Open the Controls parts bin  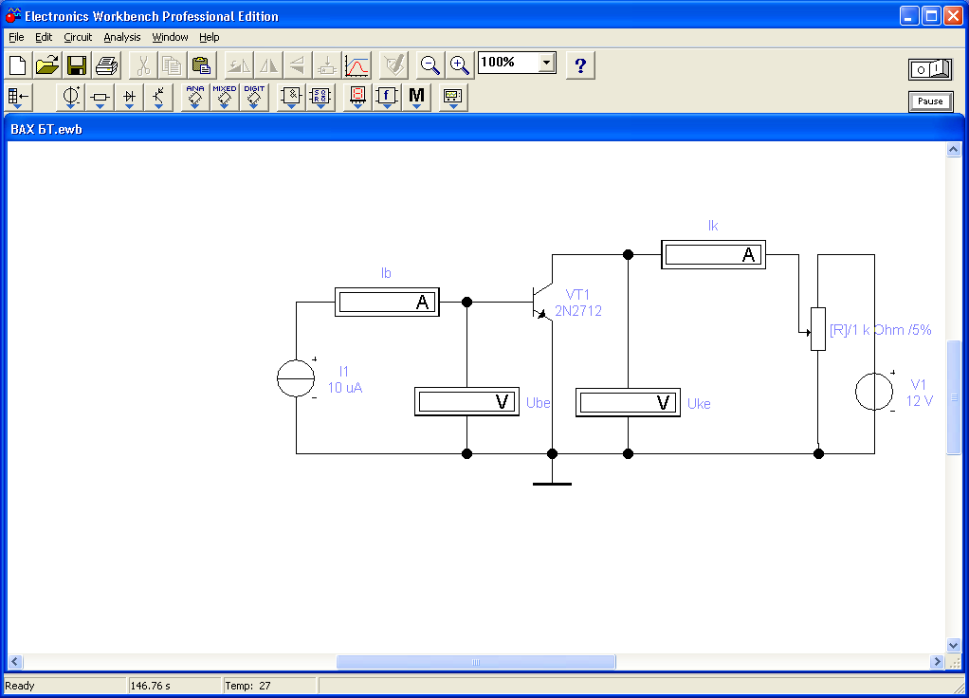coord(387,97)
